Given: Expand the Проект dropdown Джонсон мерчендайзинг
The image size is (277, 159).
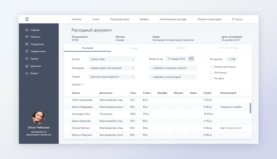Looking at the screenshot, I should (112, 77).
